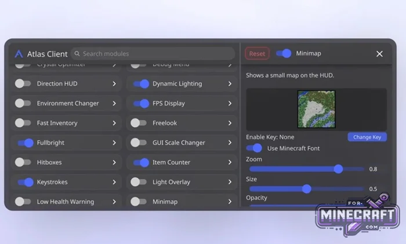Screen dimensions: 406x244
Task: Click the Size slider handle
Action: pyautogui.click(x=307, y=188)
